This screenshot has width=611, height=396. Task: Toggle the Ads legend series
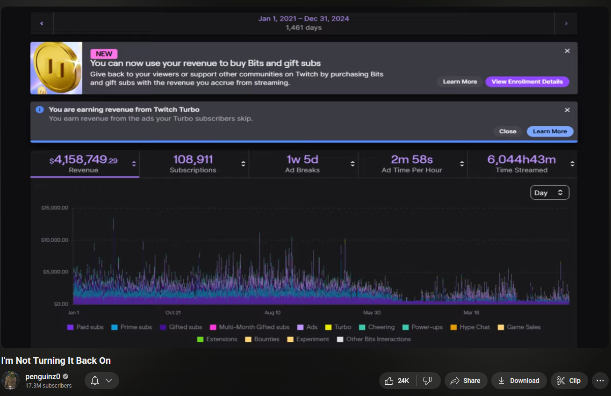pyautogui.click(x=307, y=327)
